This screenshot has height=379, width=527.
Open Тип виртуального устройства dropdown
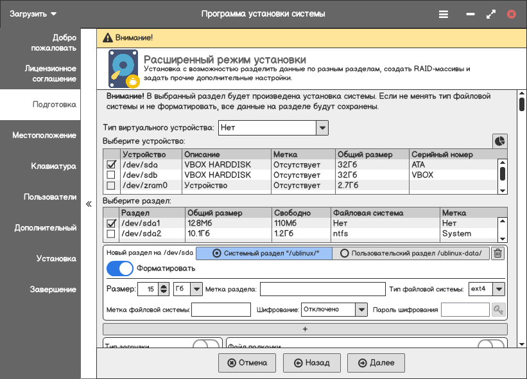[273, 128]
